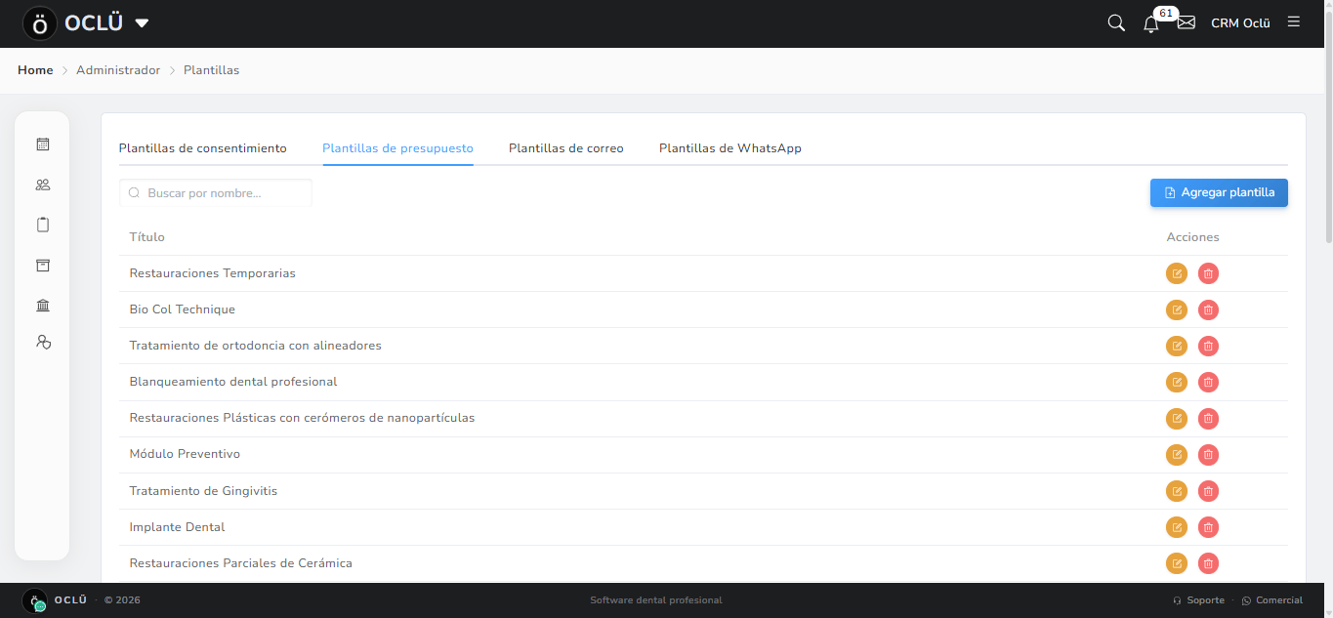Screen dimensions: 1333x618
Task: Open the CRM Oclü user menu
Action: [1240, 22]
